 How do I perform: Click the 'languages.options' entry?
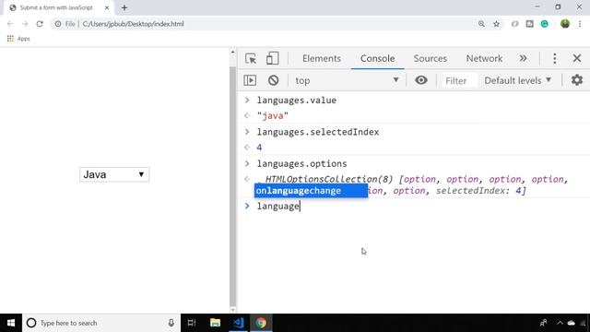click(x=301, y=164)
